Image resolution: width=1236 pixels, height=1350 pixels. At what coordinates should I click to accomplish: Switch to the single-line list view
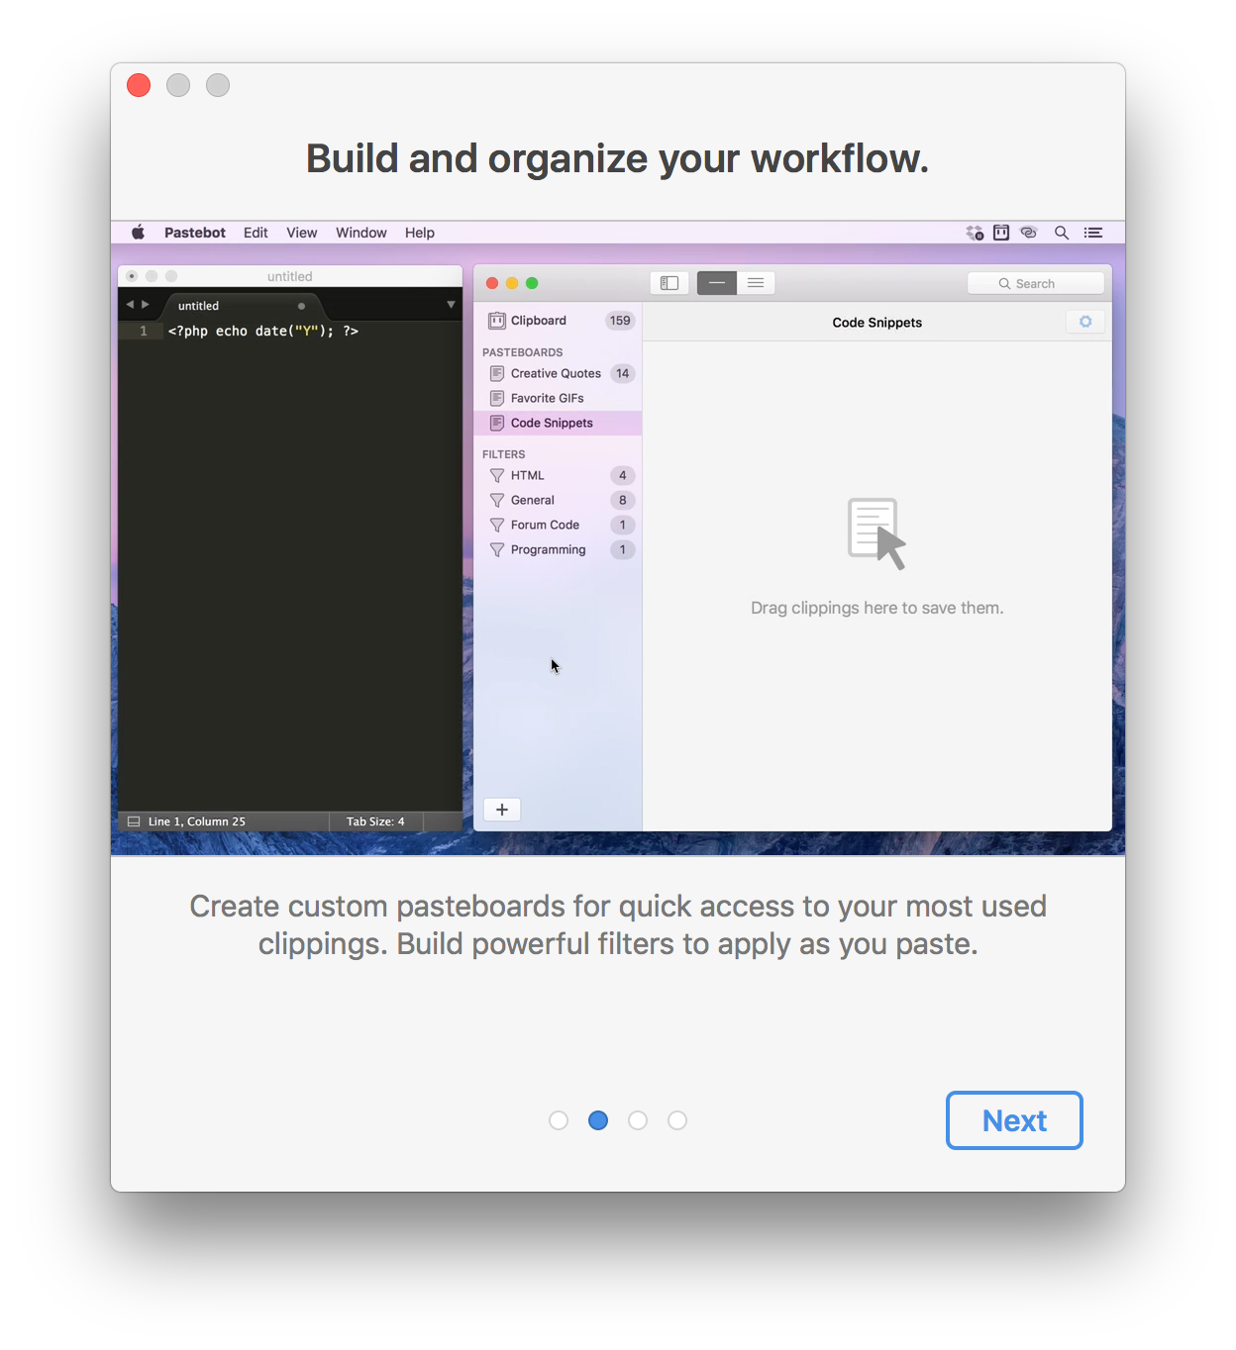coord(717,283)
